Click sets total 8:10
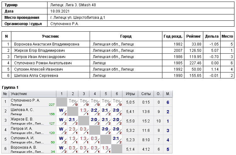Screen dimensions: 236x155 coord(146,140)
